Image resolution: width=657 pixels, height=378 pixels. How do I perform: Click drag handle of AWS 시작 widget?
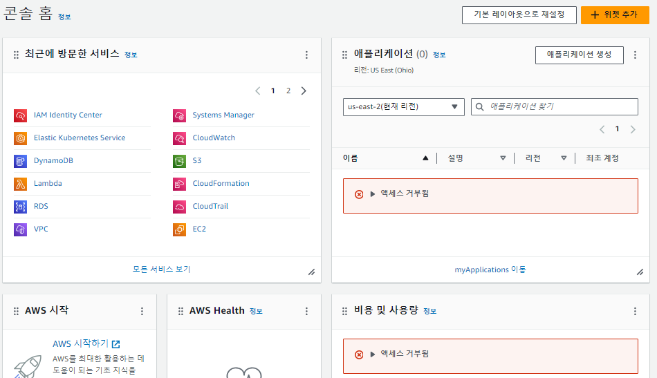tap(16, 311)
